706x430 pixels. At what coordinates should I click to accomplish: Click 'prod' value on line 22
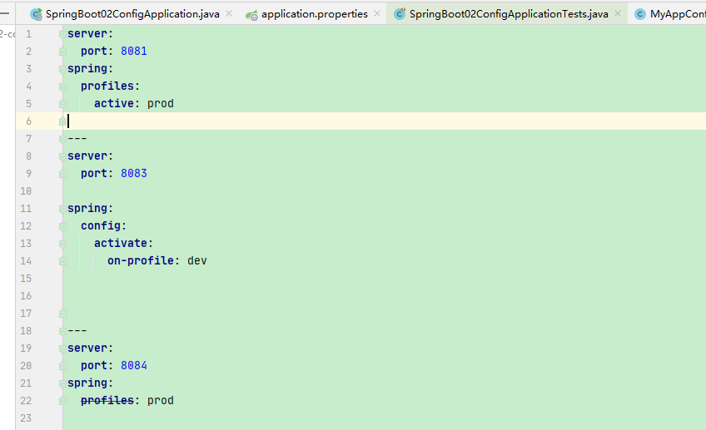click(161, 401)
